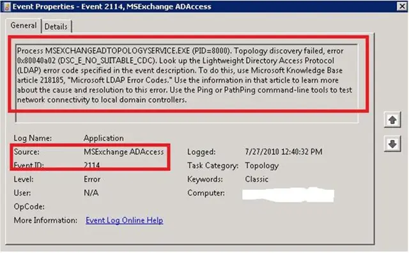Click the Level value Error
Screen dimensions: 409x253
[92, 179]
